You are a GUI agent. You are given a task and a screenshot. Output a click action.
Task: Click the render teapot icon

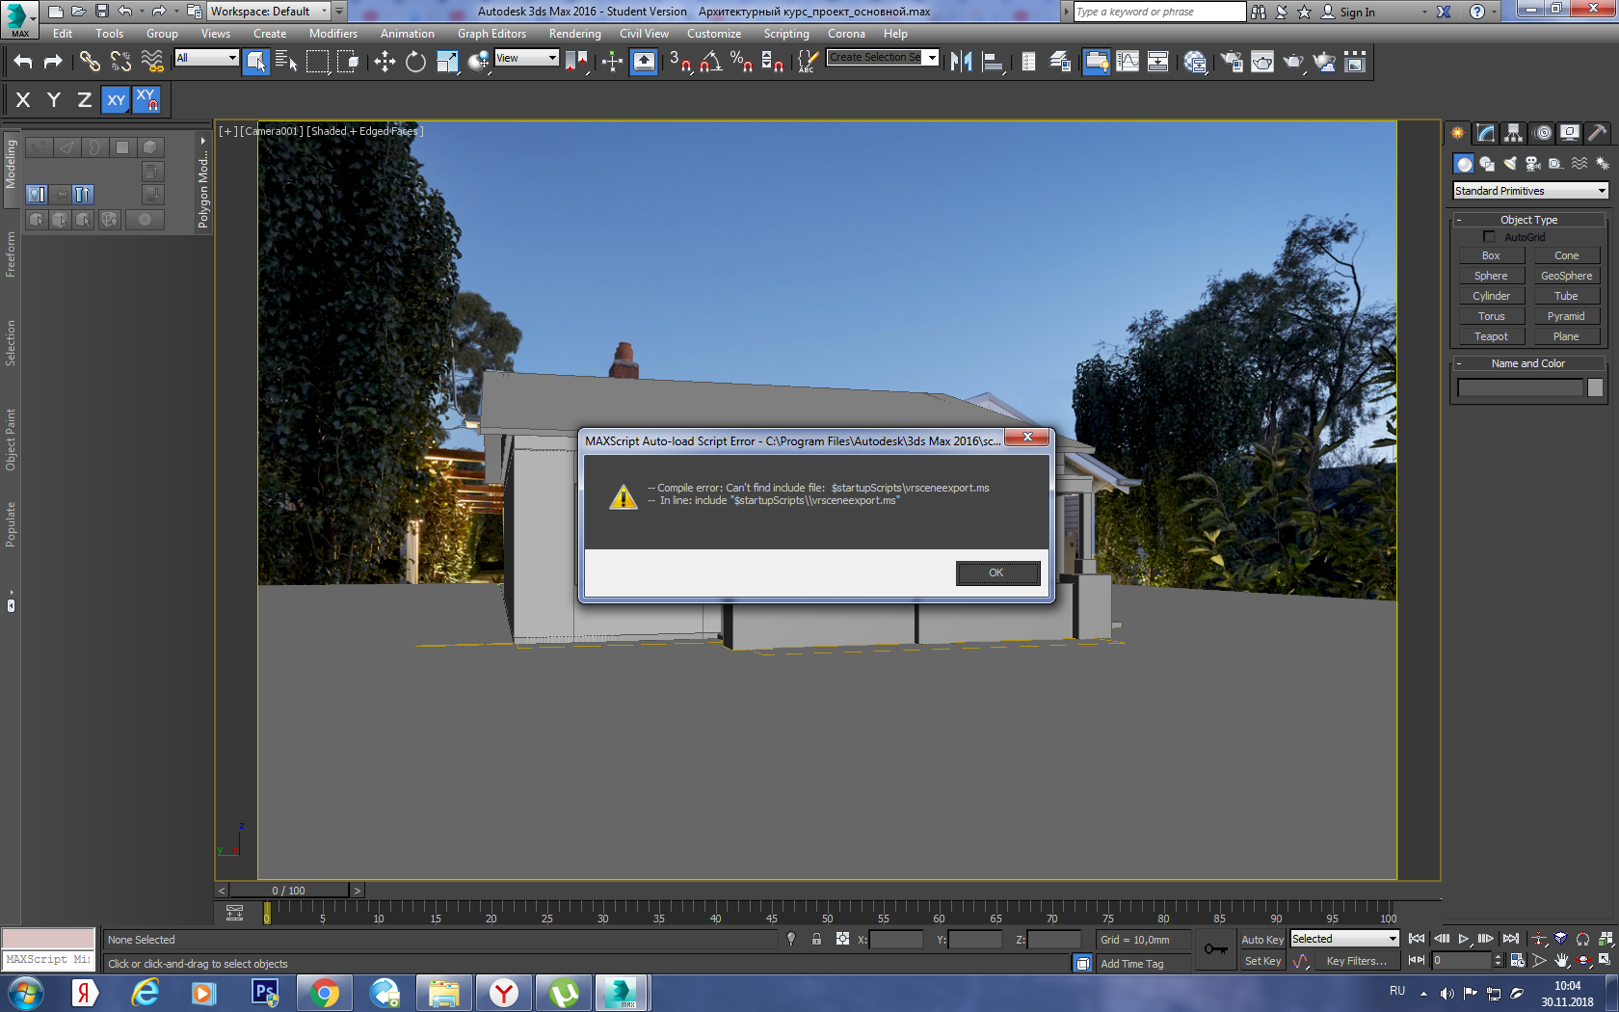tap(1293, 62)
